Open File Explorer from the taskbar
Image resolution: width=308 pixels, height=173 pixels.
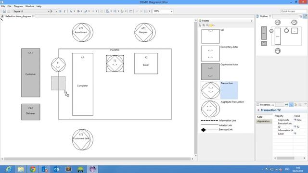(21, 169)
